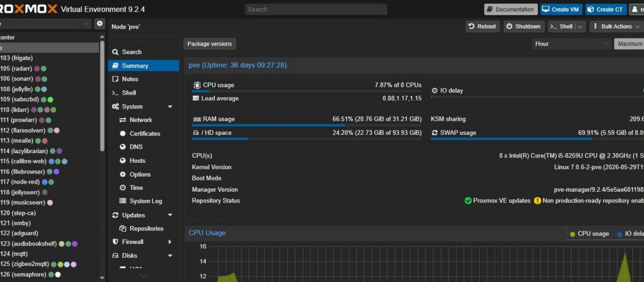Click the refresh icon beside Updates
Screen dimensions: 644x282
tap(115, 215)
